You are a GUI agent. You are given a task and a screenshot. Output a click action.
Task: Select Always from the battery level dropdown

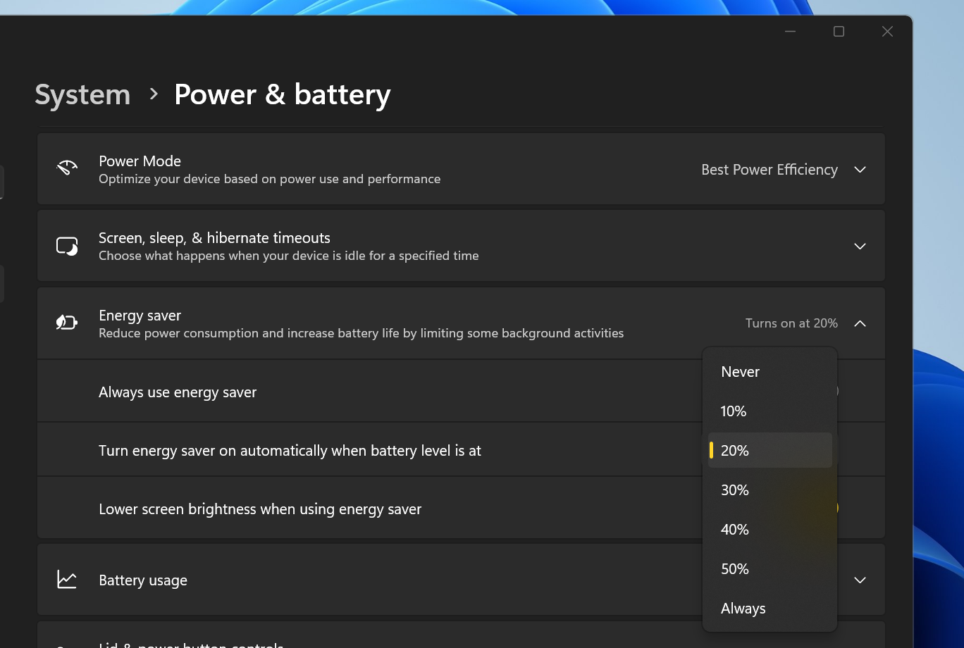(743, 608)
